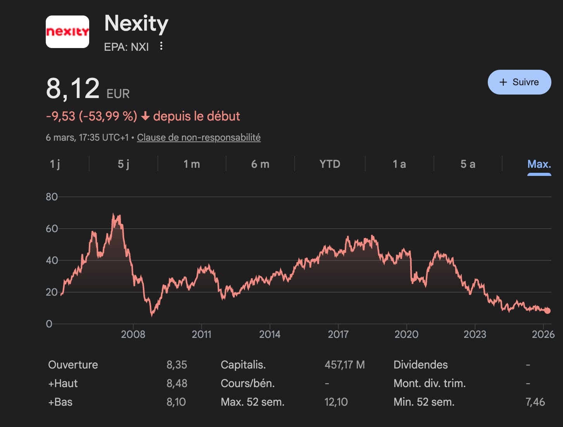This screenshot has width=563, height=427.
Task: Switch to the YTD range tab
Action: coord(330,164)
